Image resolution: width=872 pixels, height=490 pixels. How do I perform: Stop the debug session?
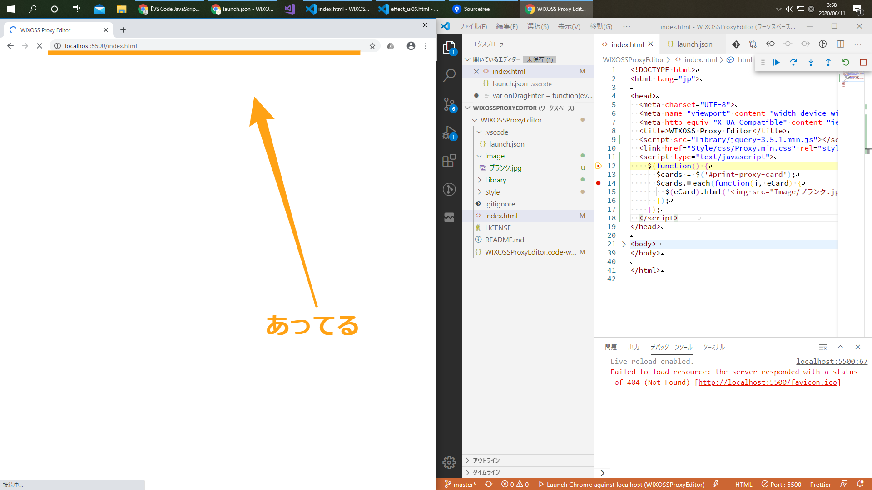863,63
